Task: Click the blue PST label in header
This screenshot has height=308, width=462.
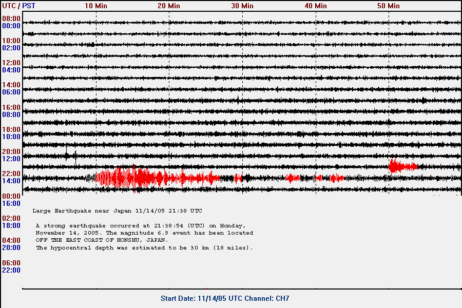Action: [29, 6]
